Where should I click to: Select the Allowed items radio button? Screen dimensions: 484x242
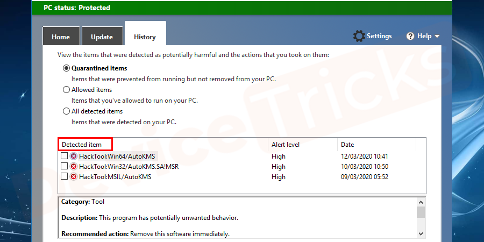(x=66, y=90)
